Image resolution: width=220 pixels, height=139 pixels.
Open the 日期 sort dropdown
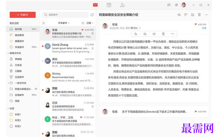[x=90, y=23]
